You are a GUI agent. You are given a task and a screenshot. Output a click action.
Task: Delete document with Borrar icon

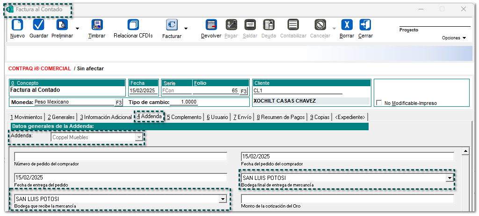pyautogui.click(x=347, y=25)
